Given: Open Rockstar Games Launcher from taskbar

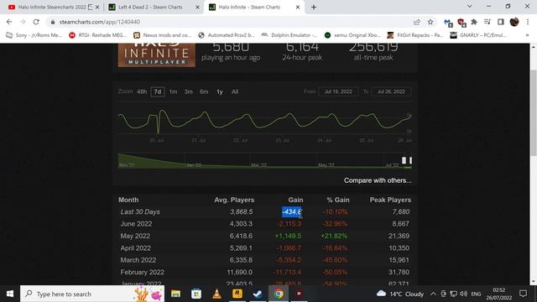Looking at the screenshot, I should [237, 294].
